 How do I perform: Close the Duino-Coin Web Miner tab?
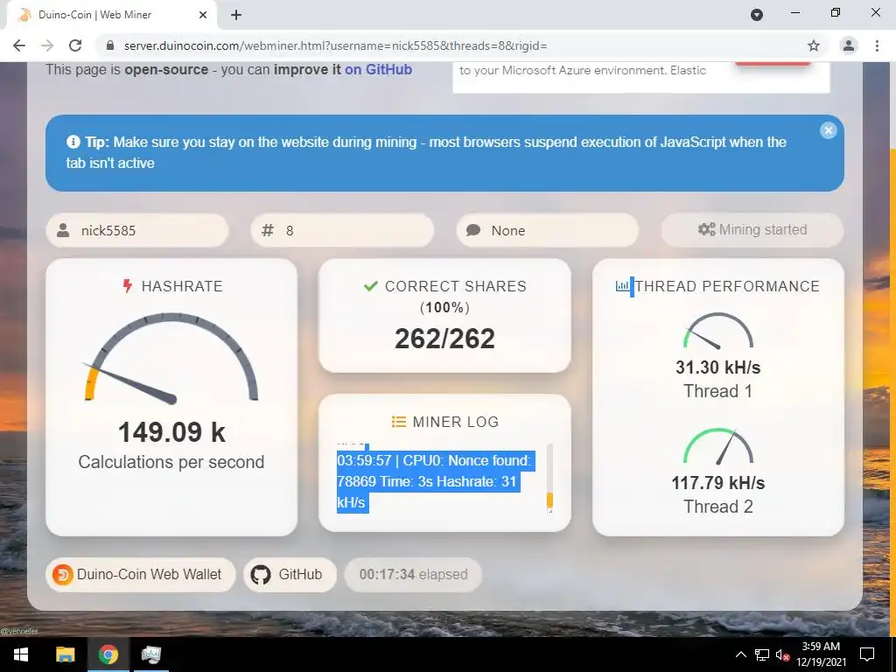tap(203, 15)
